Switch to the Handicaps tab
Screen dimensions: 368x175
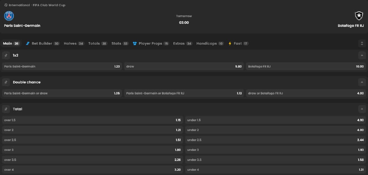[x=210, y=43]
